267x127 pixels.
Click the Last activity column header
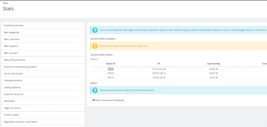pyautogui.click(x=214, y=64)
